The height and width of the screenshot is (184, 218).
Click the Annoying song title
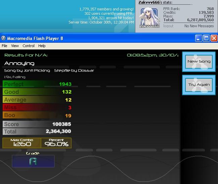(19, 64)
